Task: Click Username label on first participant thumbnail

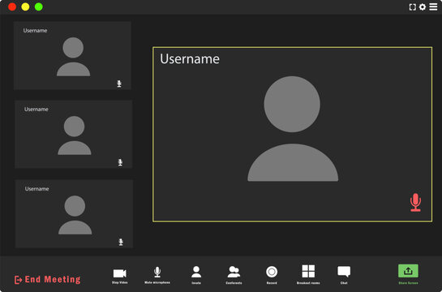Action: 35,31
